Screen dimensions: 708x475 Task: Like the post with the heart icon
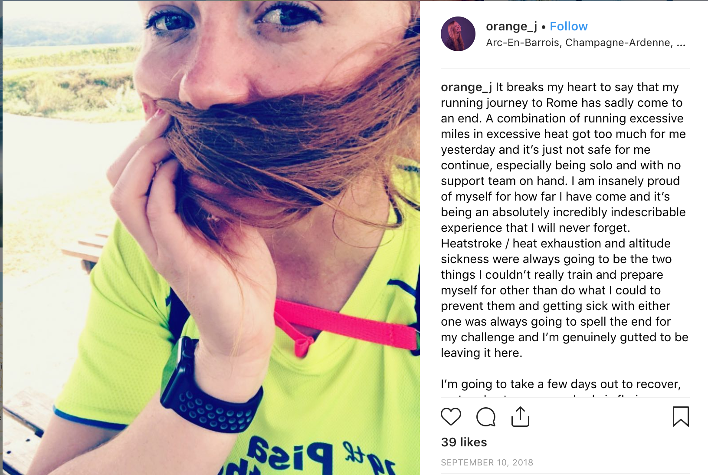[451, 417]
